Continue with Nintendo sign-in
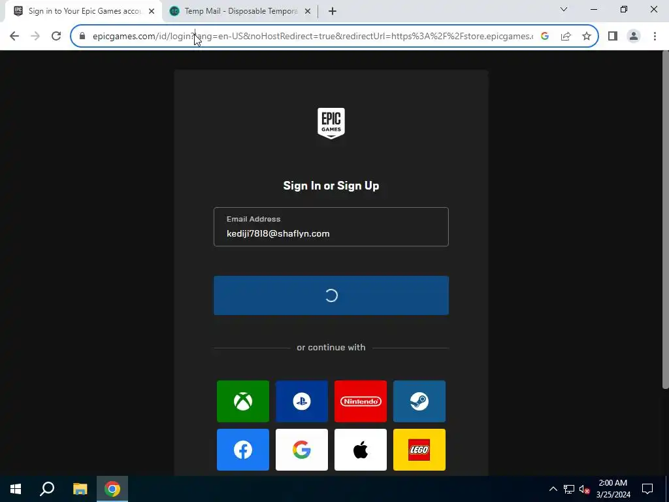Screen dimensions: 669x502 coord(361,401)
